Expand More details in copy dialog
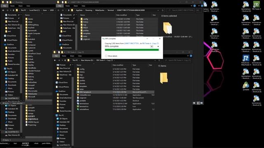Image resolution: width=264 pixels, height=148 pixels. 111,56
